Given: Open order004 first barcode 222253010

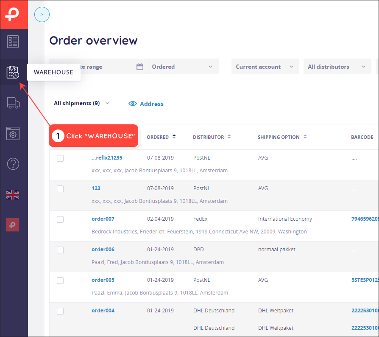Looking at the screenshot, I should click(x=365, y=310).
